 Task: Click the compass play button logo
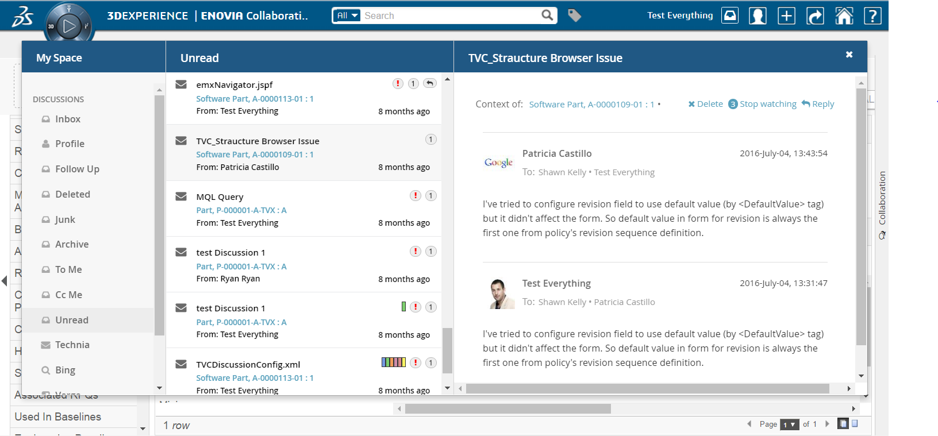tap(69, 25)
